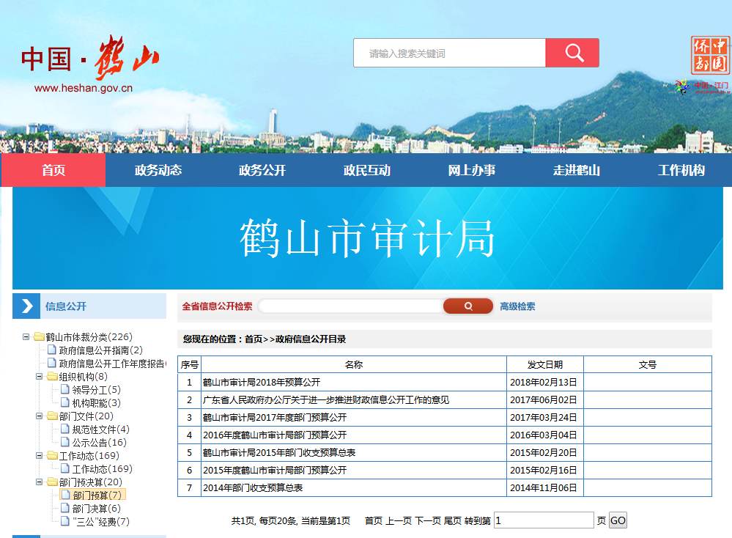Click the orange search button beside 高级检索
The image size is (732, 538).
coord(467,306)
